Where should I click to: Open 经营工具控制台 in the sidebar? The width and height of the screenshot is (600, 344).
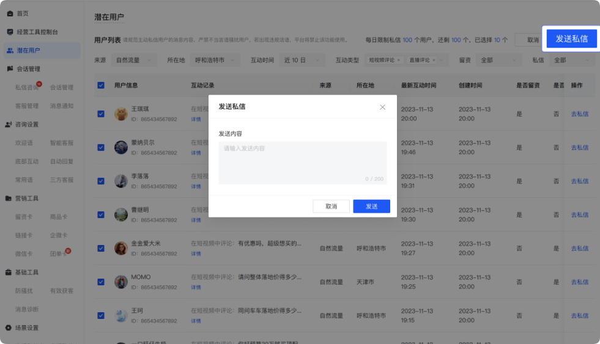coord(37,32)
